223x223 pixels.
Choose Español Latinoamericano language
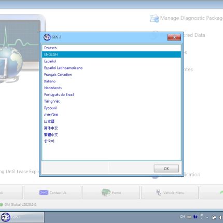[x=112, y=68]
